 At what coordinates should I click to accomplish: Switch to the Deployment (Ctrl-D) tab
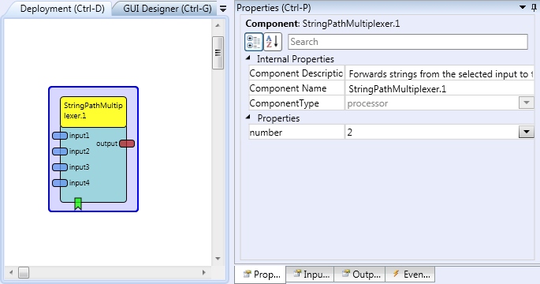click(62, 8)
